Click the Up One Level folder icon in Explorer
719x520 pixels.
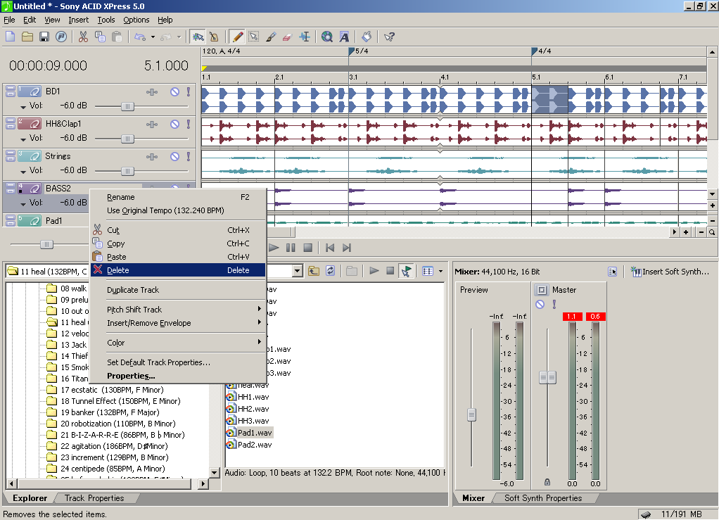314,271
